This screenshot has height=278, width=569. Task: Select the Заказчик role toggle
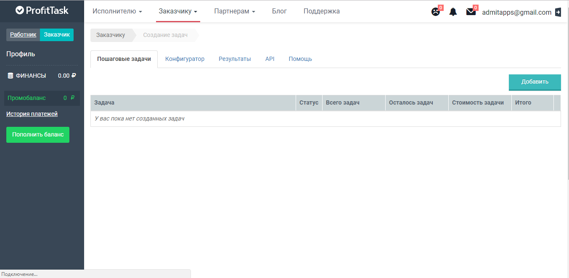[x=56, y=34]
